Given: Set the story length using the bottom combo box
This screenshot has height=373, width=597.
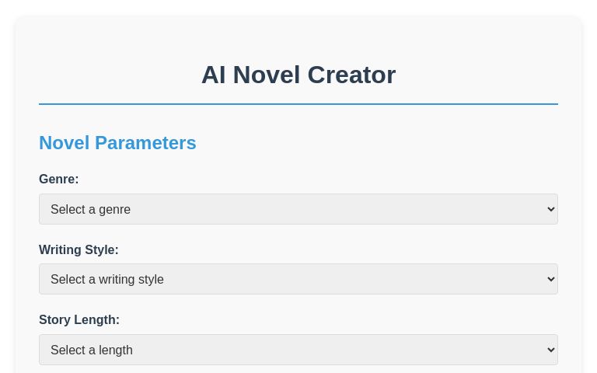Looking at the screenshot, I should pyautogui.click(x=298, y=350).
